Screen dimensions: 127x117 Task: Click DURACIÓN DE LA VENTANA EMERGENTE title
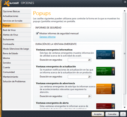(x=56, y=44)
